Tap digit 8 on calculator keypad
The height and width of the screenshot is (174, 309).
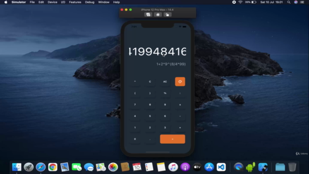(150, 104)
